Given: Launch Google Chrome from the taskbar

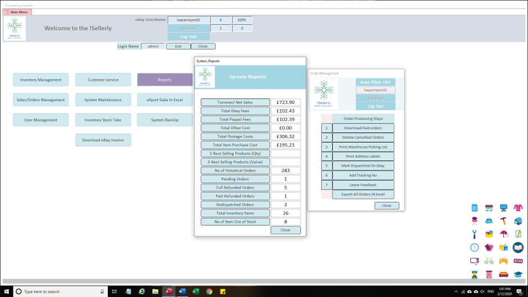Looking at the screenshot, I should [209, 291].
